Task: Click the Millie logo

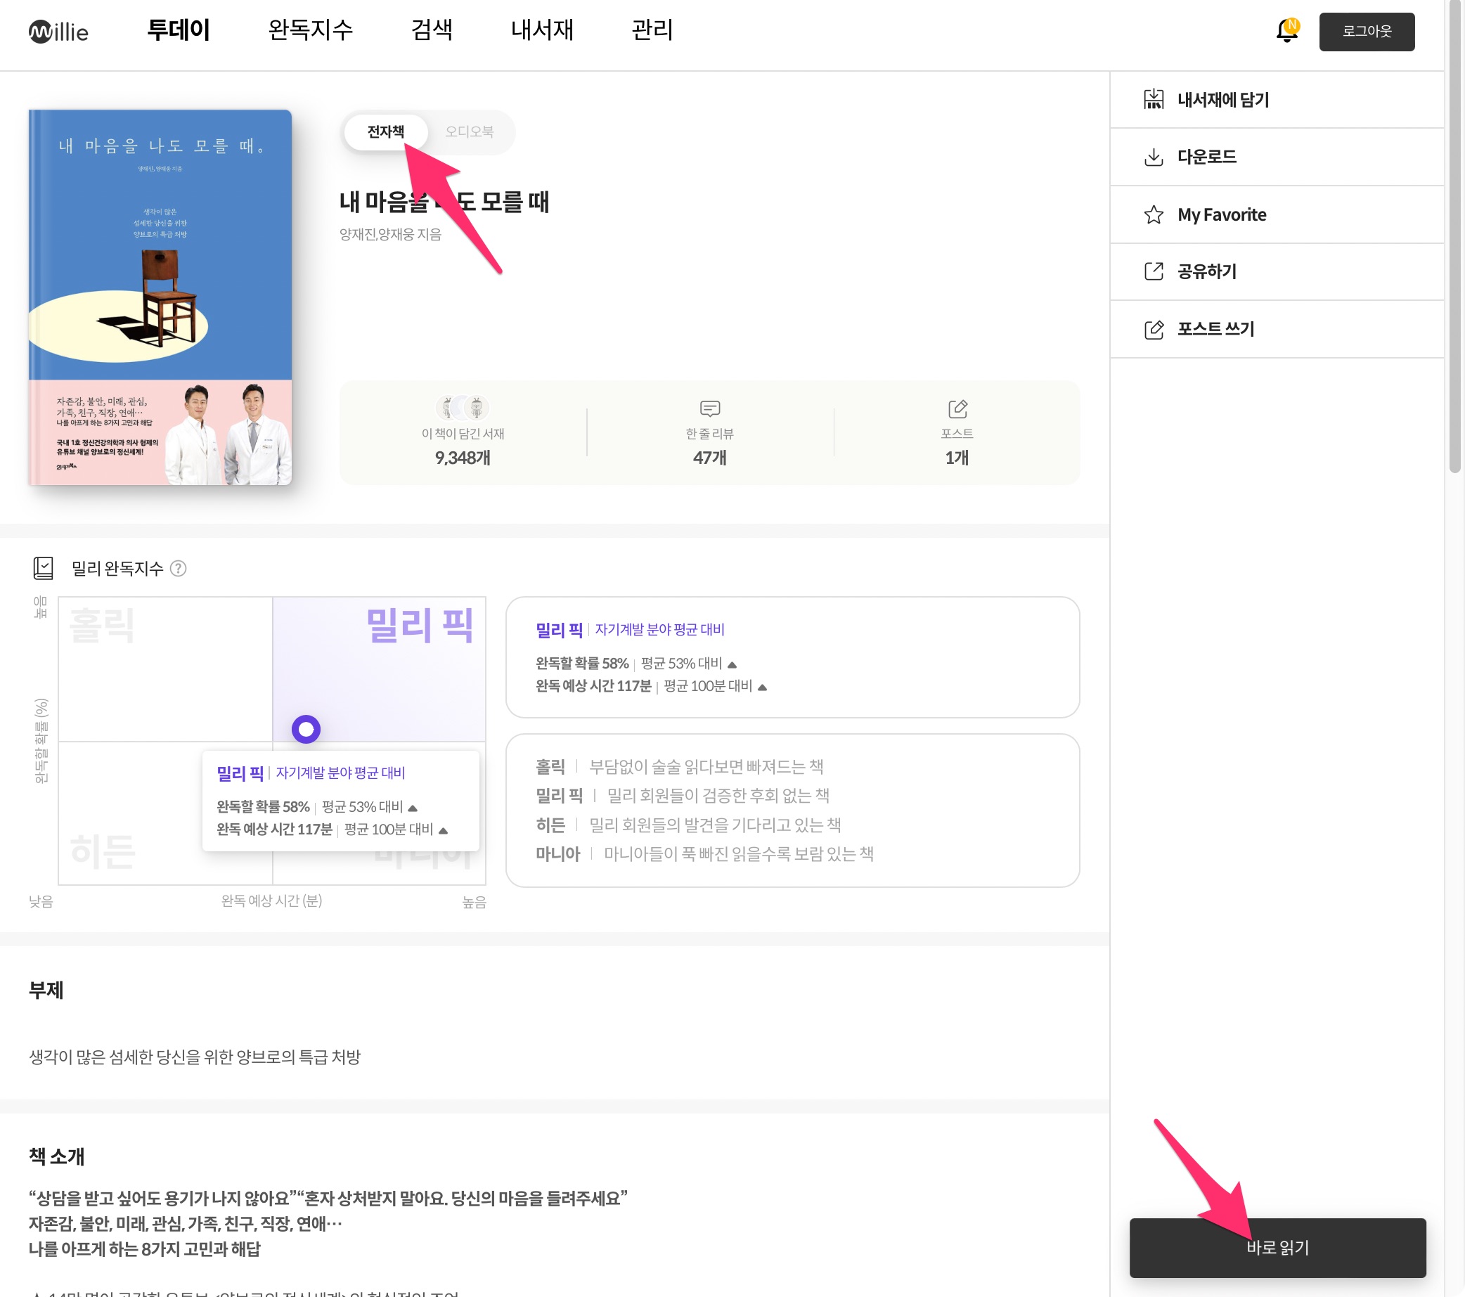Action: tap(59, 32)
